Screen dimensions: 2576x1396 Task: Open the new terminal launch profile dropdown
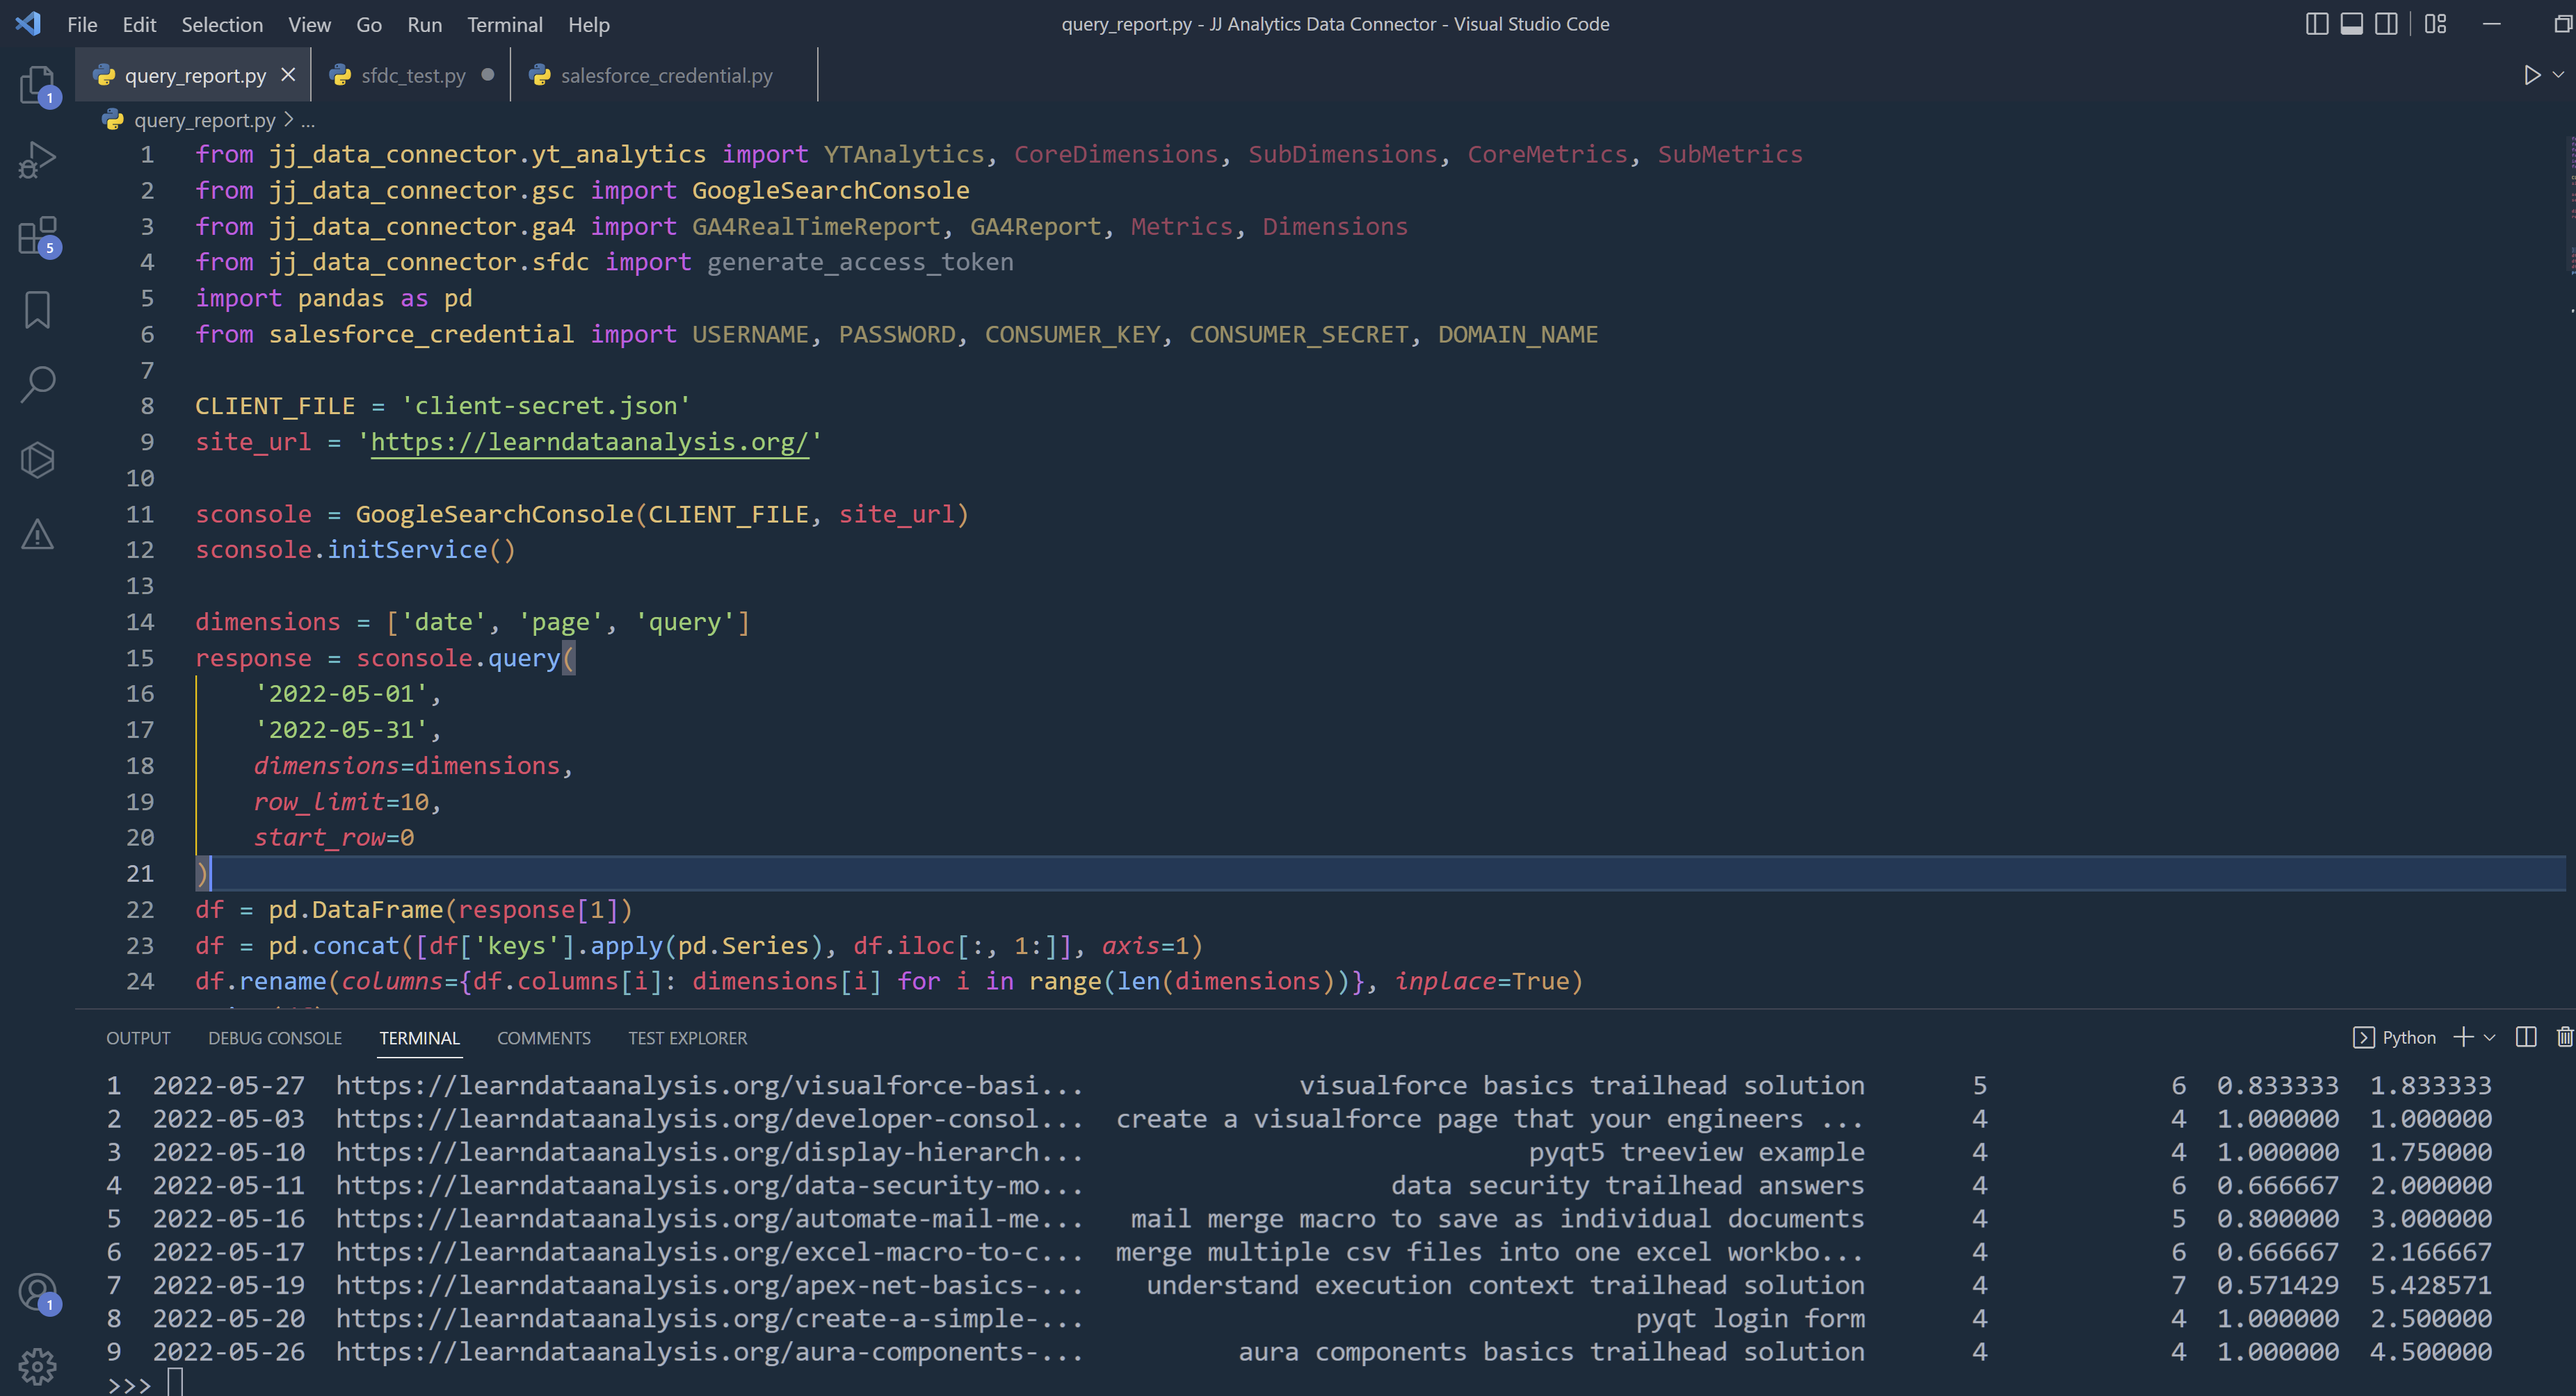[2490, 1037]
